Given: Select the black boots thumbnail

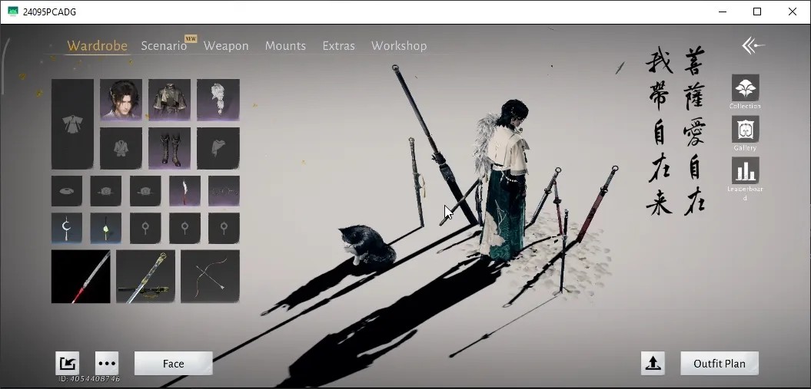Looking at the screenshot, I should tap(170, 149).
